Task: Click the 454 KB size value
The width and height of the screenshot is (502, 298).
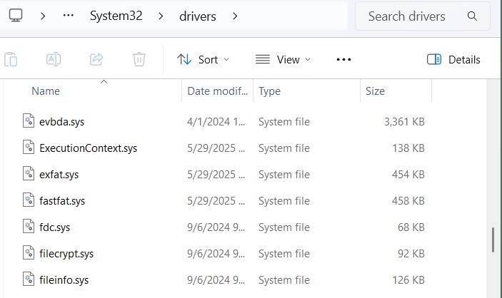Action: 408,175
